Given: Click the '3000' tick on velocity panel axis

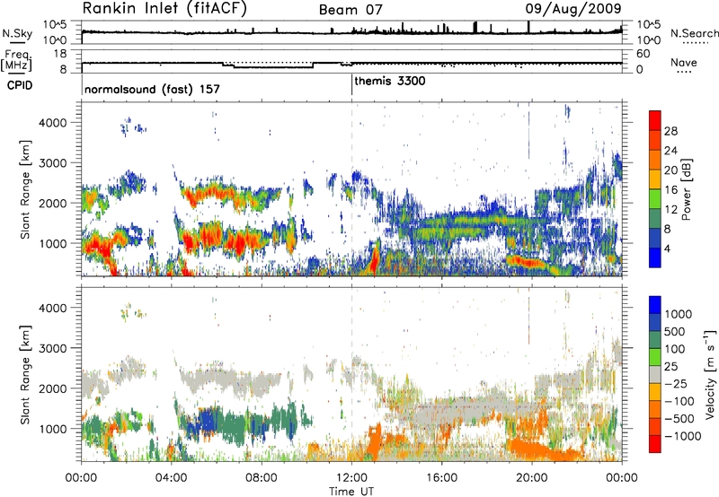Looking at the screenshot, I should (52, 348).
